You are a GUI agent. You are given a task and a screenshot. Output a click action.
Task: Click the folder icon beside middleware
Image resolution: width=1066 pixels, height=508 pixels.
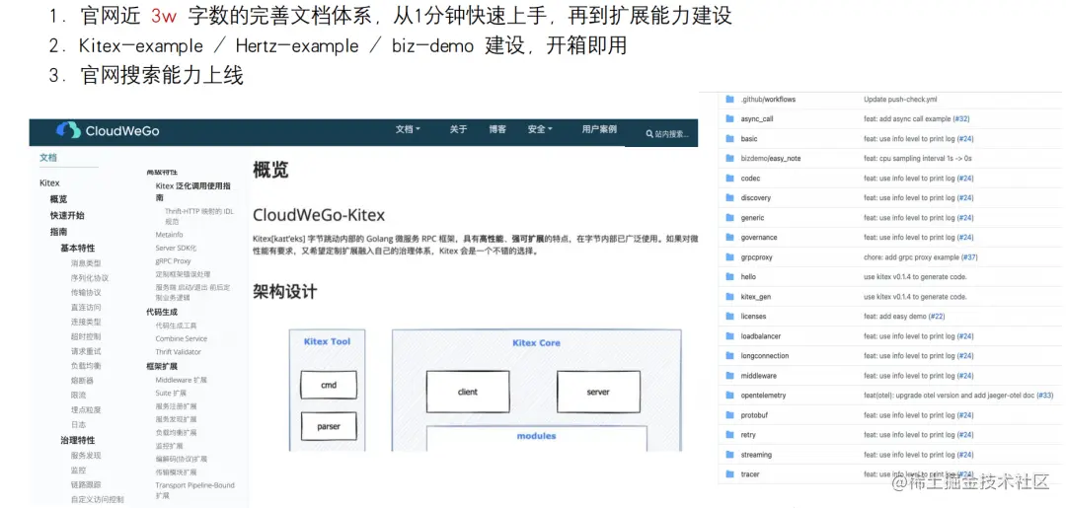click(x=729, y=376)
